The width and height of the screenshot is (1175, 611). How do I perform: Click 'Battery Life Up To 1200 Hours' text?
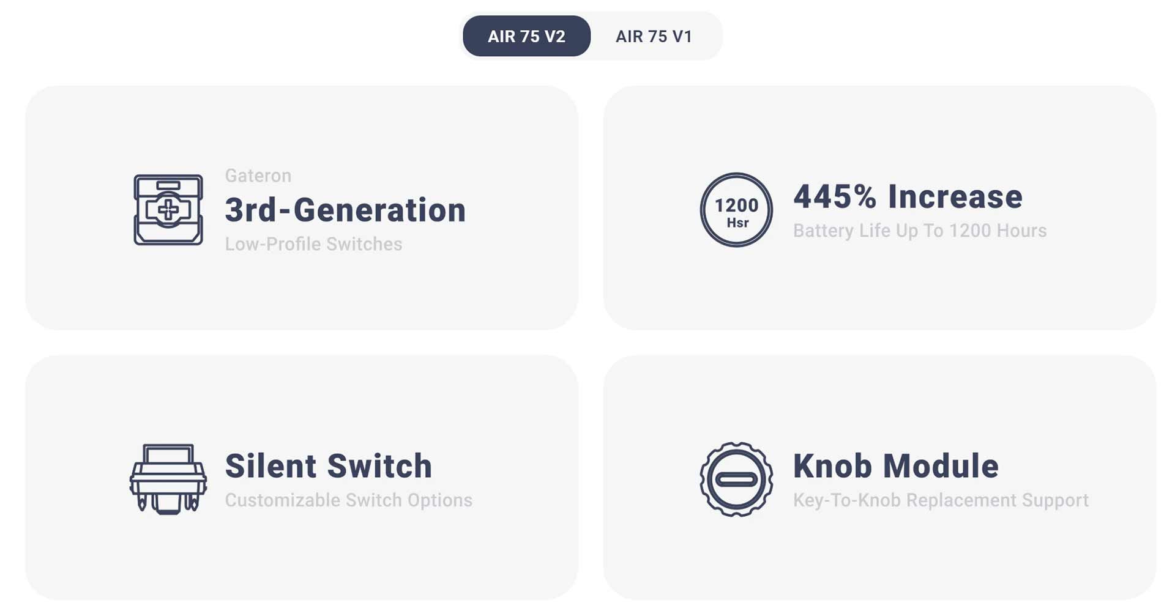[920, 231]
